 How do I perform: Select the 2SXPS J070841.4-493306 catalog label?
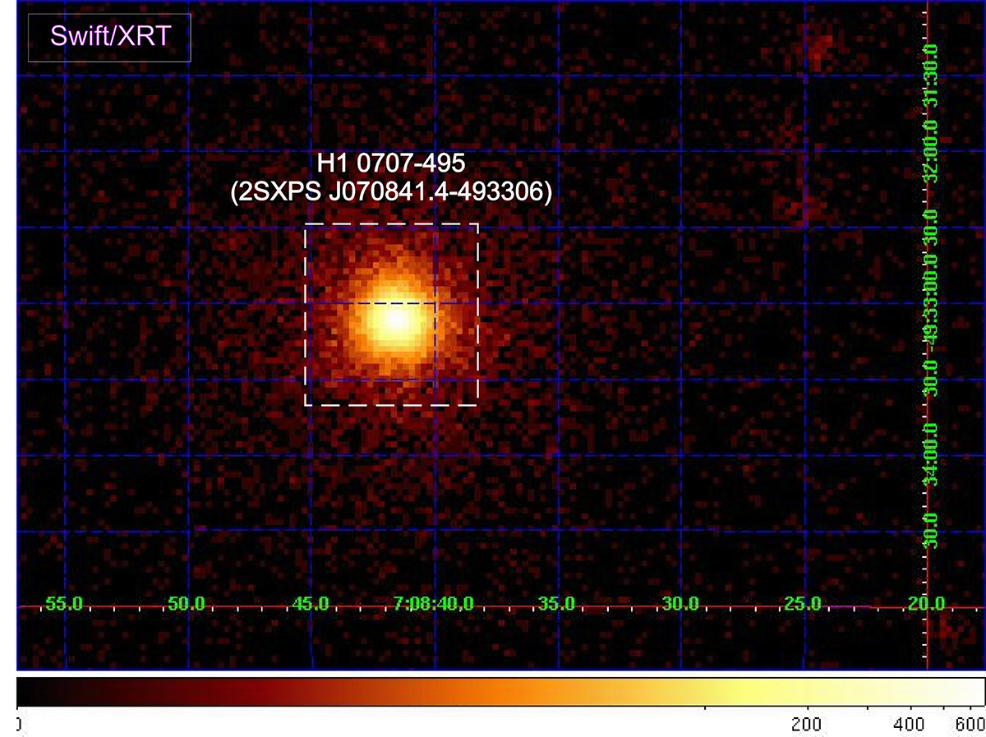(391, 194)
